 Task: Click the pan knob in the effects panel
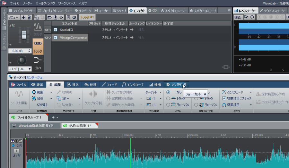click(22, 60)
